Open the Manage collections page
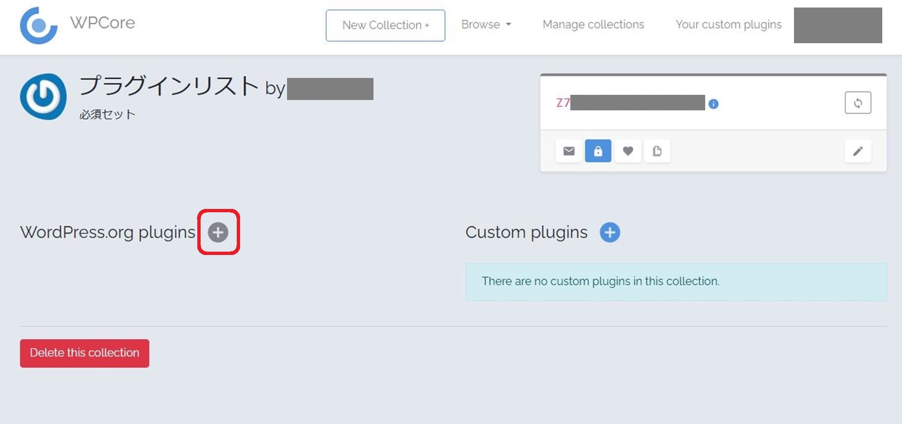The image size is (902, 424). click(x=593, y=24)
